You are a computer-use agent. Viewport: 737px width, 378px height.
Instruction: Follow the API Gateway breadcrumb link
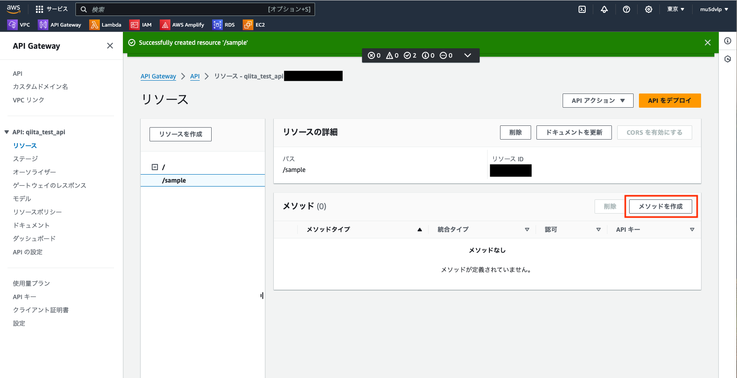click(158, 76)
